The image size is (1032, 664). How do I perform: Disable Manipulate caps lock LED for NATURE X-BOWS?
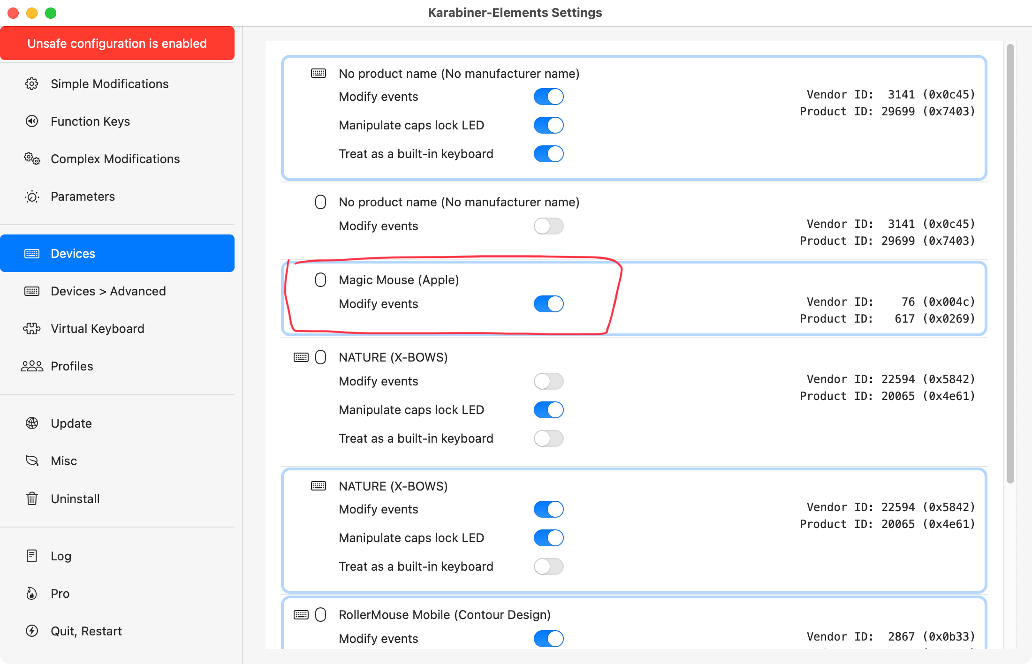548,409
